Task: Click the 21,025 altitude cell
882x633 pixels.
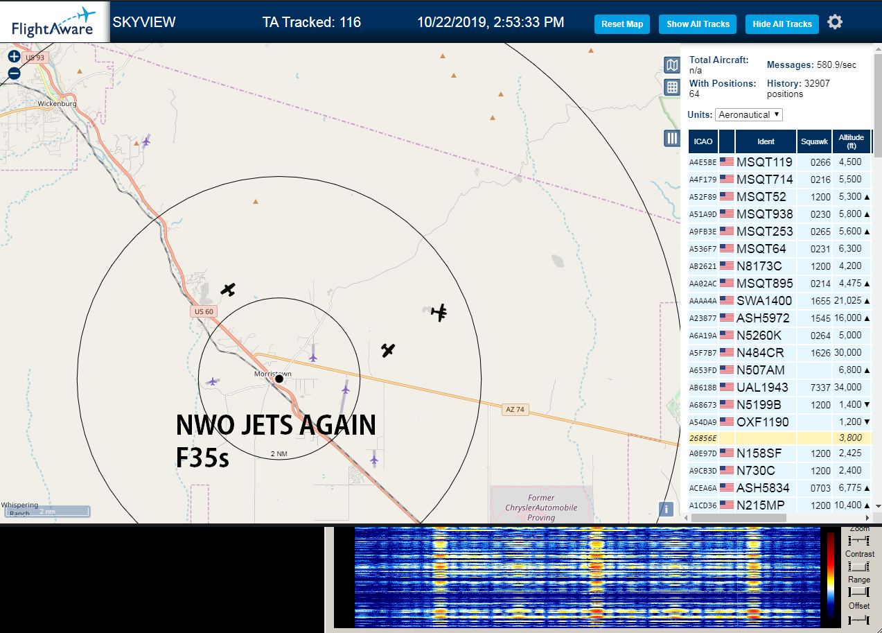Action: [852, 301]
